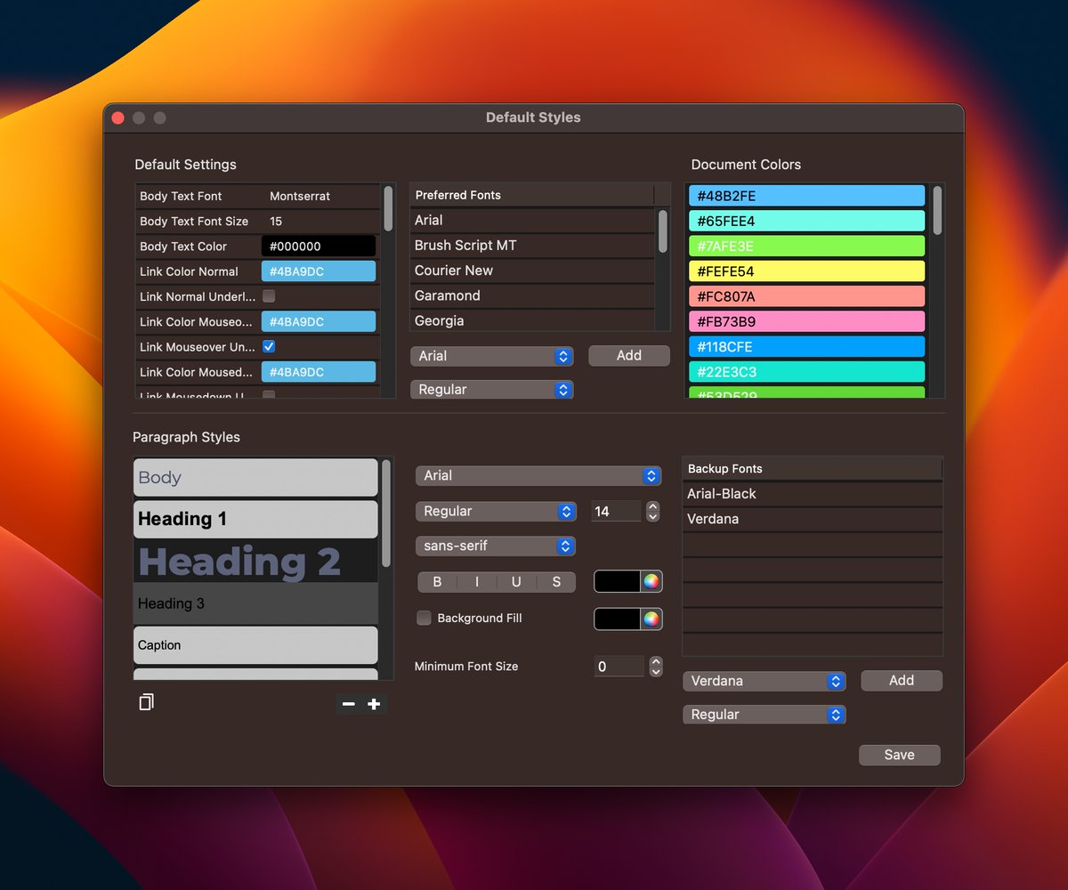Click Link Color Mousedown swatch

[x=319, y=372]
